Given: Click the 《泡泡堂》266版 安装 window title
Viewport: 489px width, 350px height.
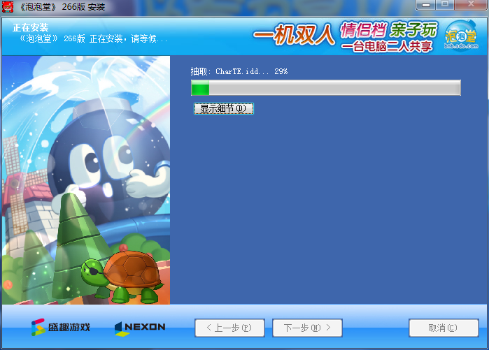Looking at the screenshot, I should coord(62,6).
